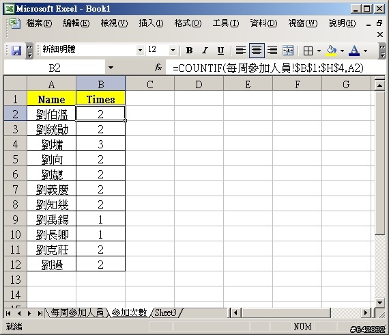Viewport: 389px width, 335px height.
Task: Toggle Bold formatting button
Action: 189,51
